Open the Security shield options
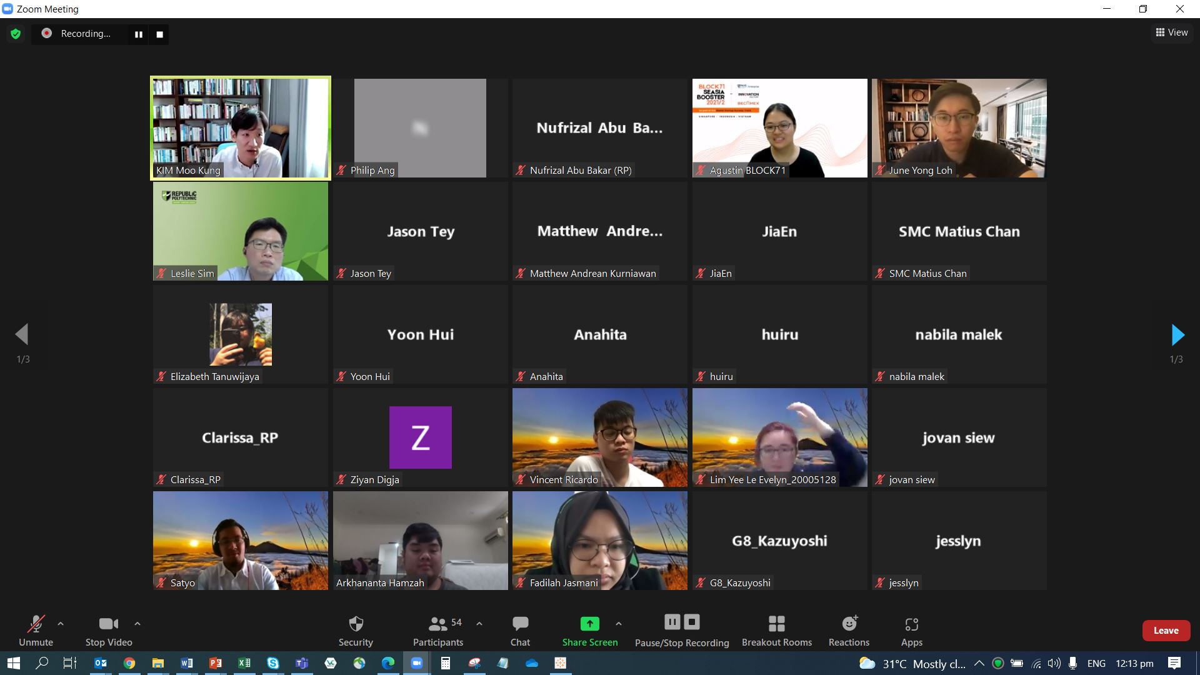This screenshot has width=1200, height=675. (356, 630)
